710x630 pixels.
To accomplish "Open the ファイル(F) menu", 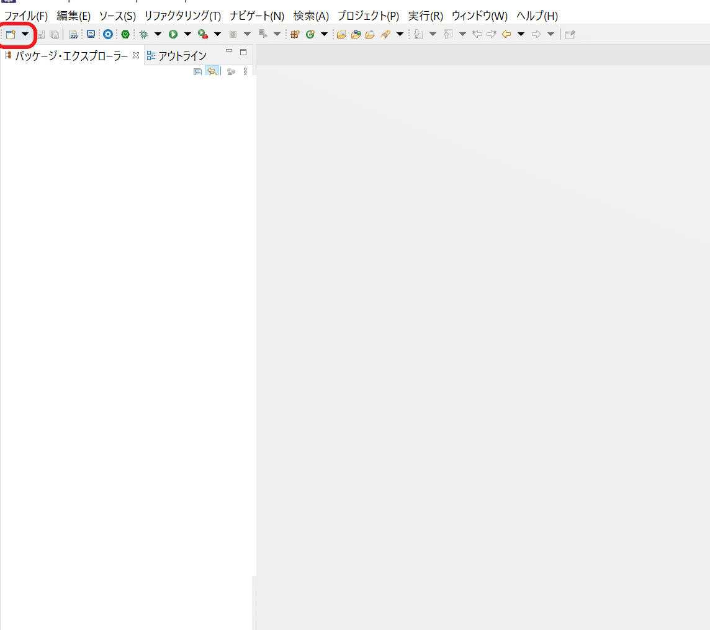I will (26, 16).
